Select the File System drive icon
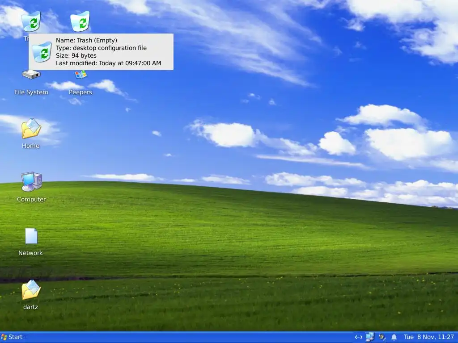The height and width of the screenshot is (343, 458). 31,75
